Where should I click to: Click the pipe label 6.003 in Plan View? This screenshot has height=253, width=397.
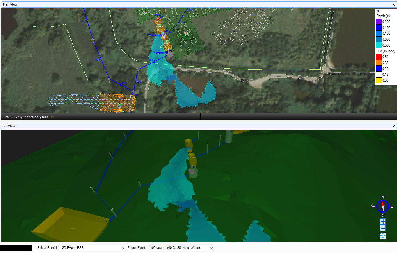click(124, 83)
